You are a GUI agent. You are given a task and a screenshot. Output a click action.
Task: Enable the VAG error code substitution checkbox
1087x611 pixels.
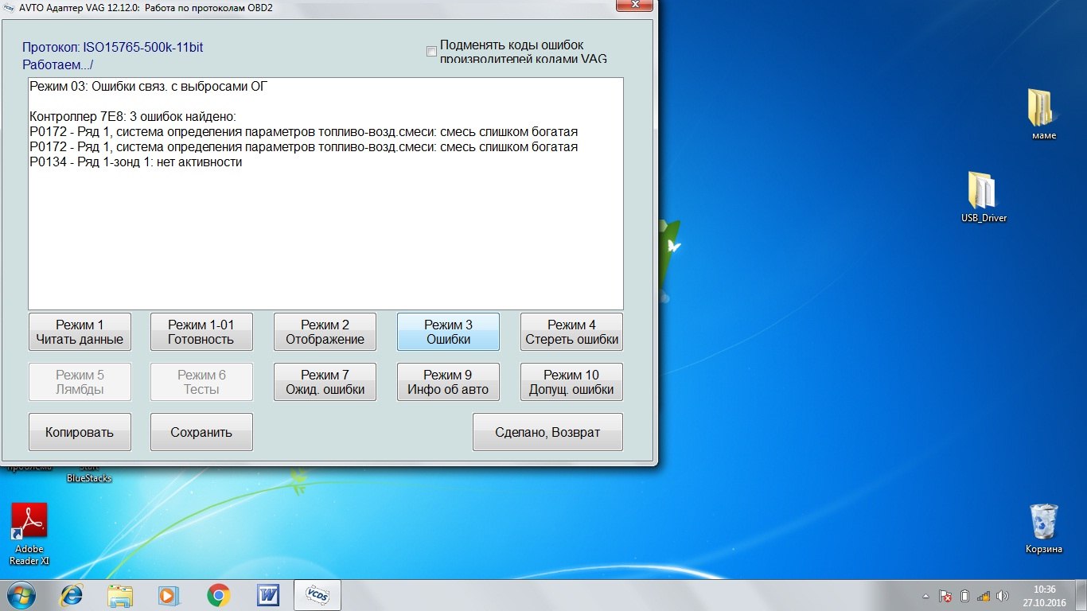click(431, 52)
